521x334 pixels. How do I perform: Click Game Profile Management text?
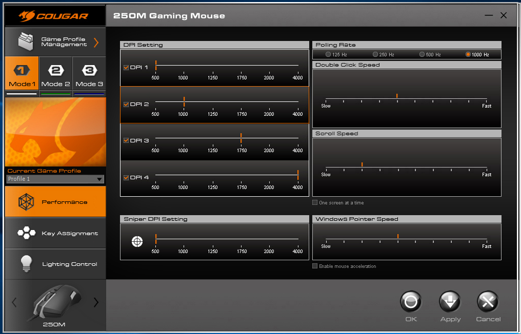tap(64, 42)
